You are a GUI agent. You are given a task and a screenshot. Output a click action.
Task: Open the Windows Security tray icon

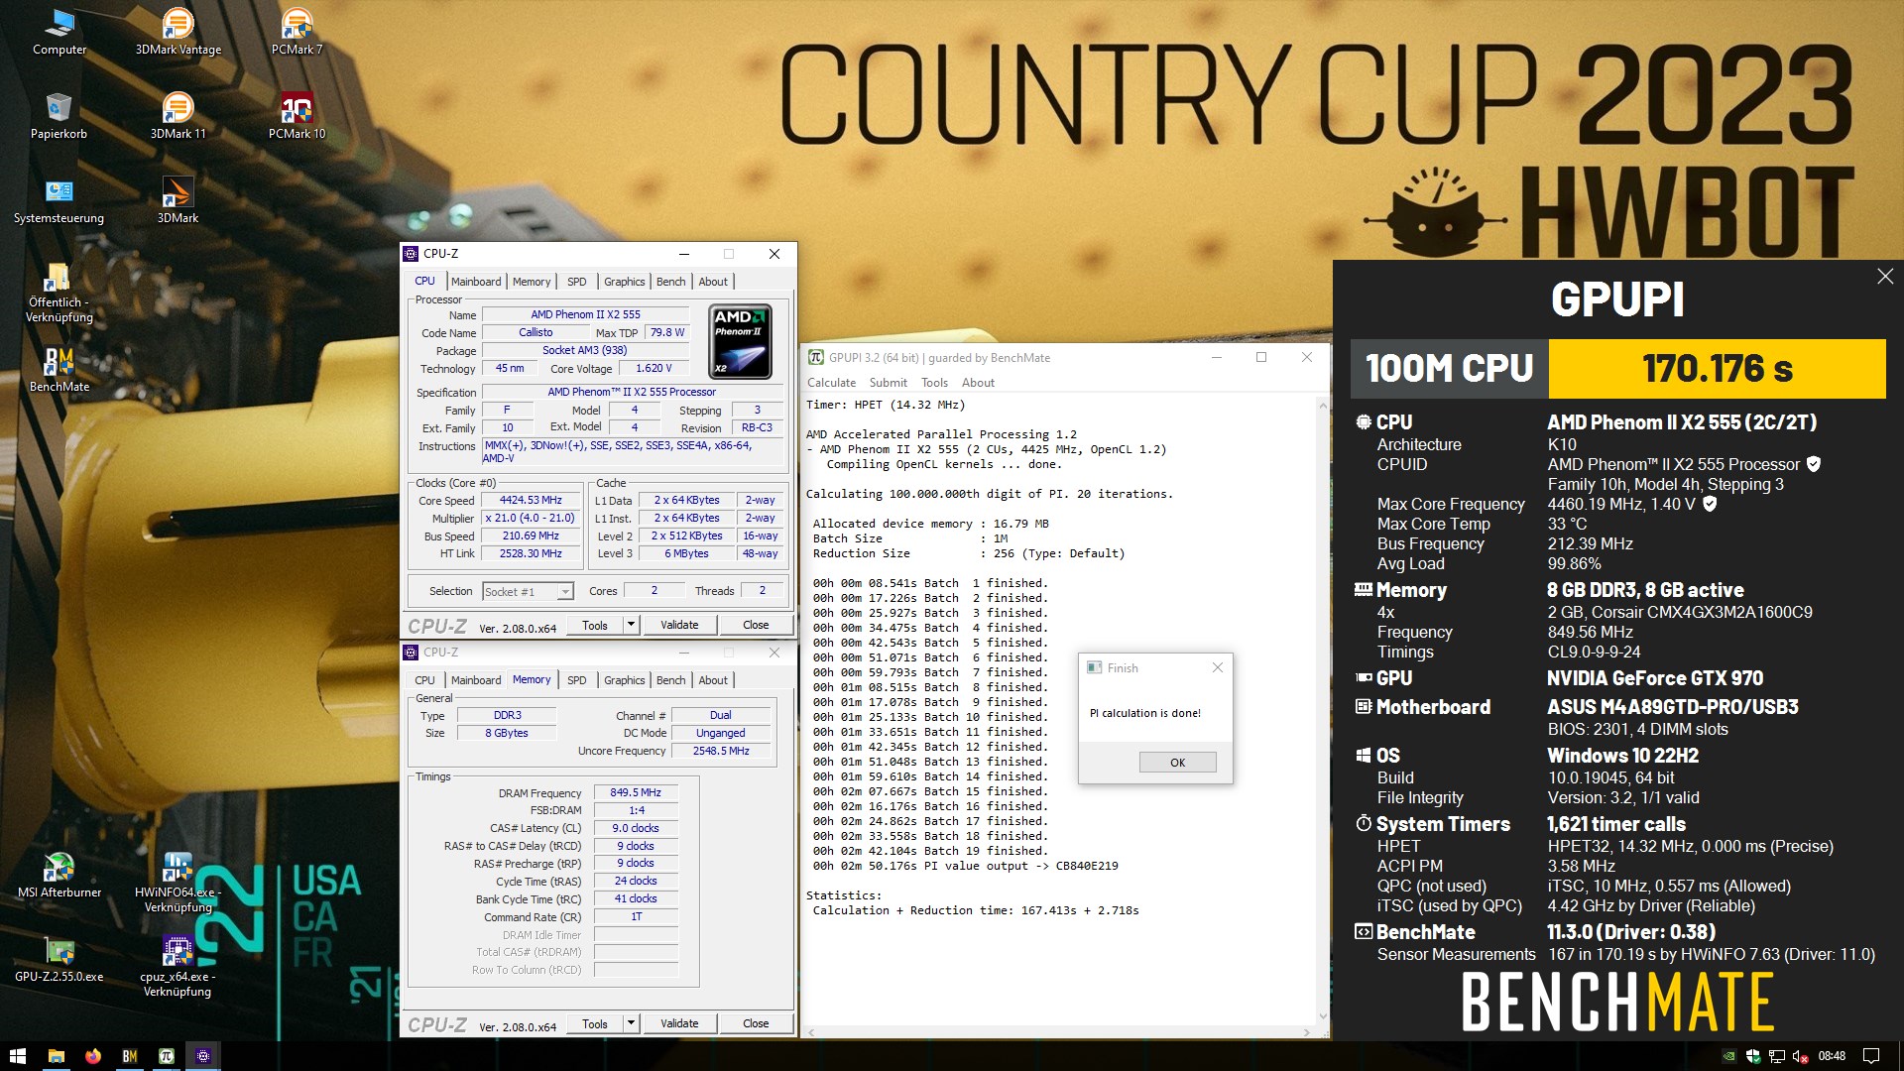point(1752,1056)
